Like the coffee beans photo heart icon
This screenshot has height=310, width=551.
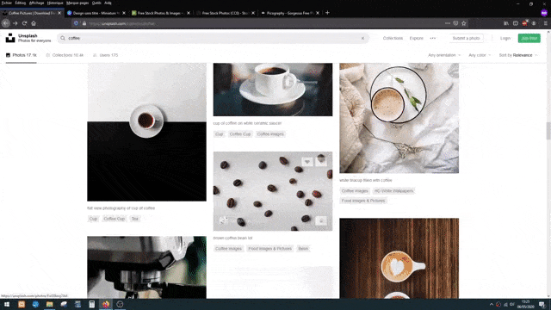point(307,162)
